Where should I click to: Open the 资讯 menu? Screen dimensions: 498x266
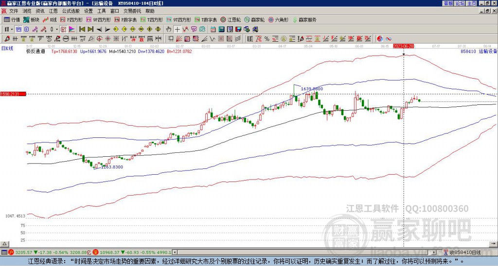click(x=40, y=11)
